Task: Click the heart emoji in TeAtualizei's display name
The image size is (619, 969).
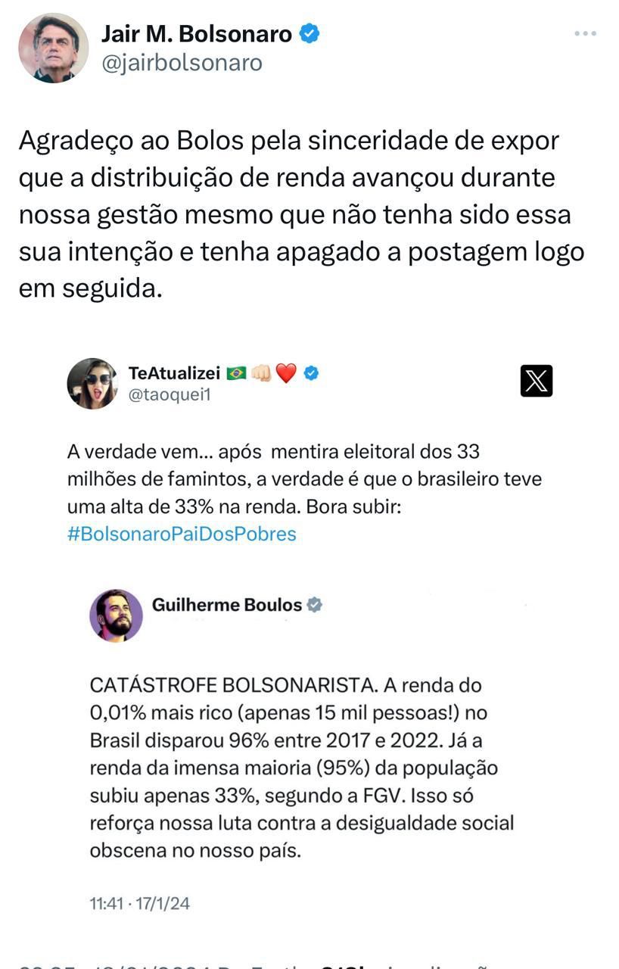Action: (285, 372)
